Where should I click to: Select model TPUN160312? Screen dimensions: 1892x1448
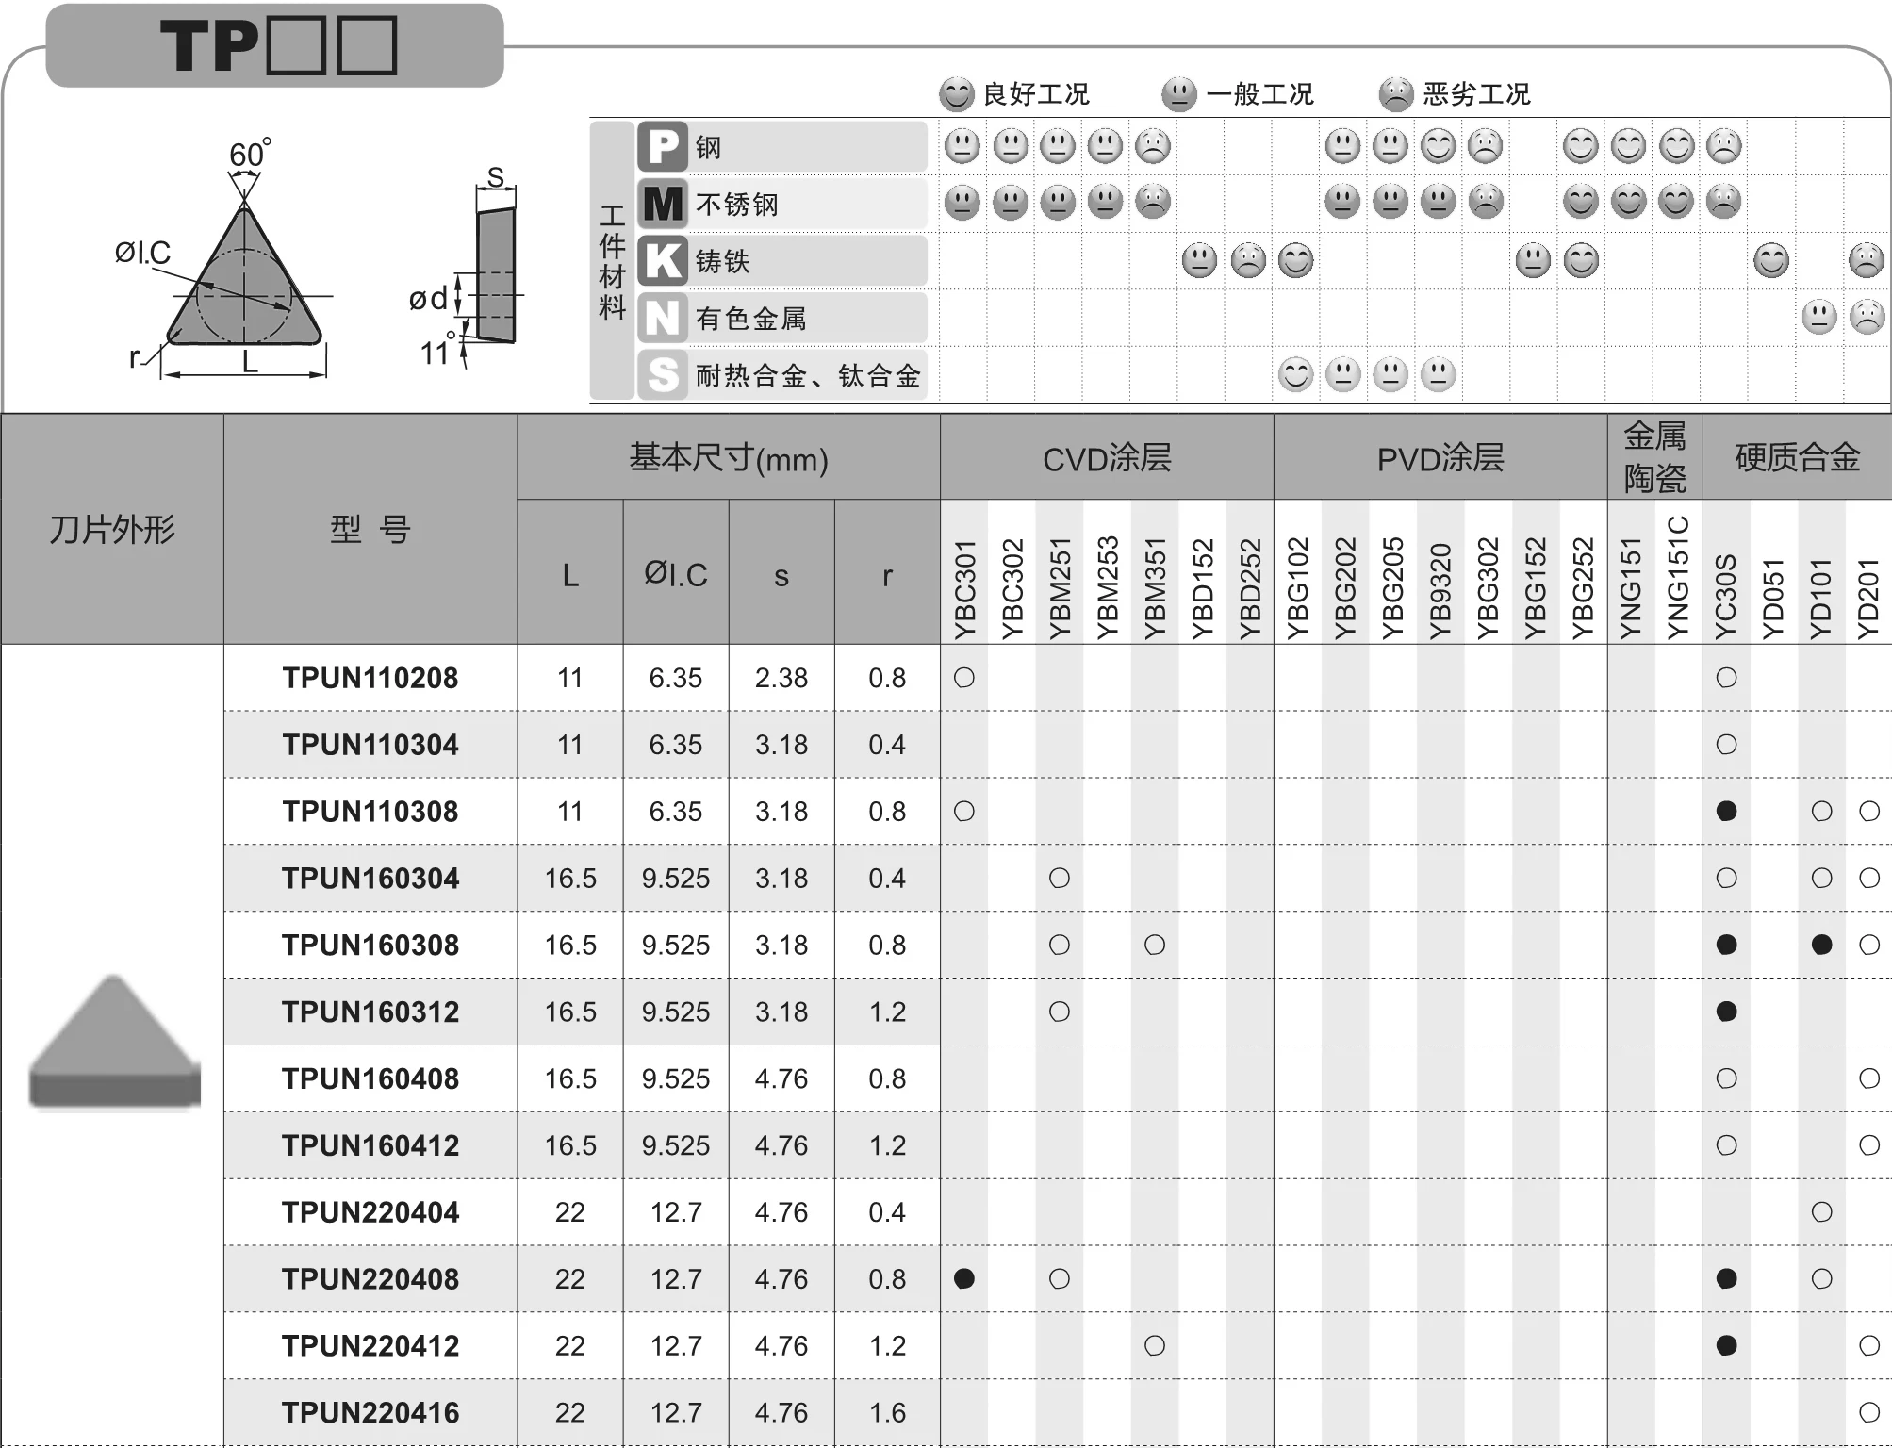click(370, 1012)
